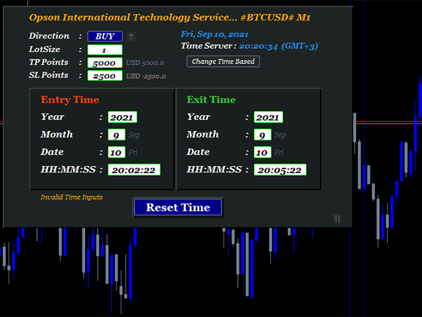Screen dimensions: 422x317
Task: Click the Sep label next to Entry Month
Action: click(x=134, y=135)
